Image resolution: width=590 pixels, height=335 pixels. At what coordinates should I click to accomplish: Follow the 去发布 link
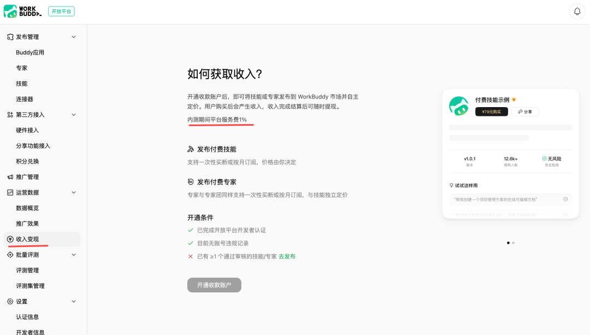point(287,256)
